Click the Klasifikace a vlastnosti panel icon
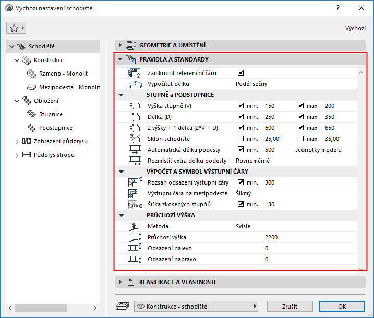 131,282
